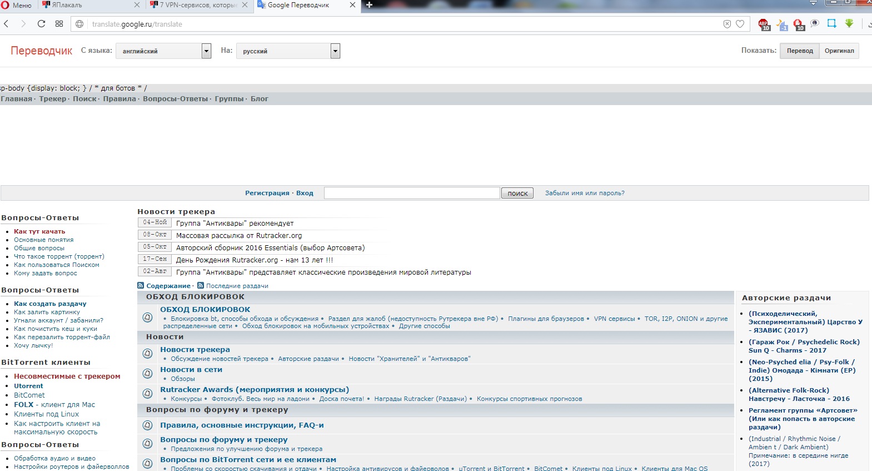Open the Забыли имя или пароль? link

point(585,193)
